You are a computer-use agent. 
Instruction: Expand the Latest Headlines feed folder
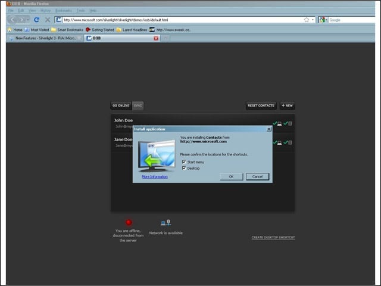132,30
